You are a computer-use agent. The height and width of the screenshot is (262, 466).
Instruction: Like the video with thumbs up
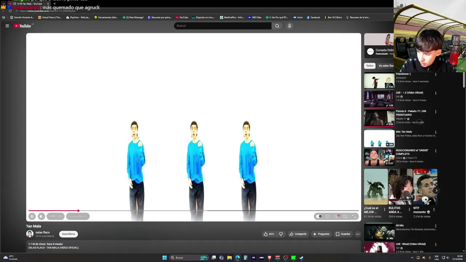click(269, 234)
